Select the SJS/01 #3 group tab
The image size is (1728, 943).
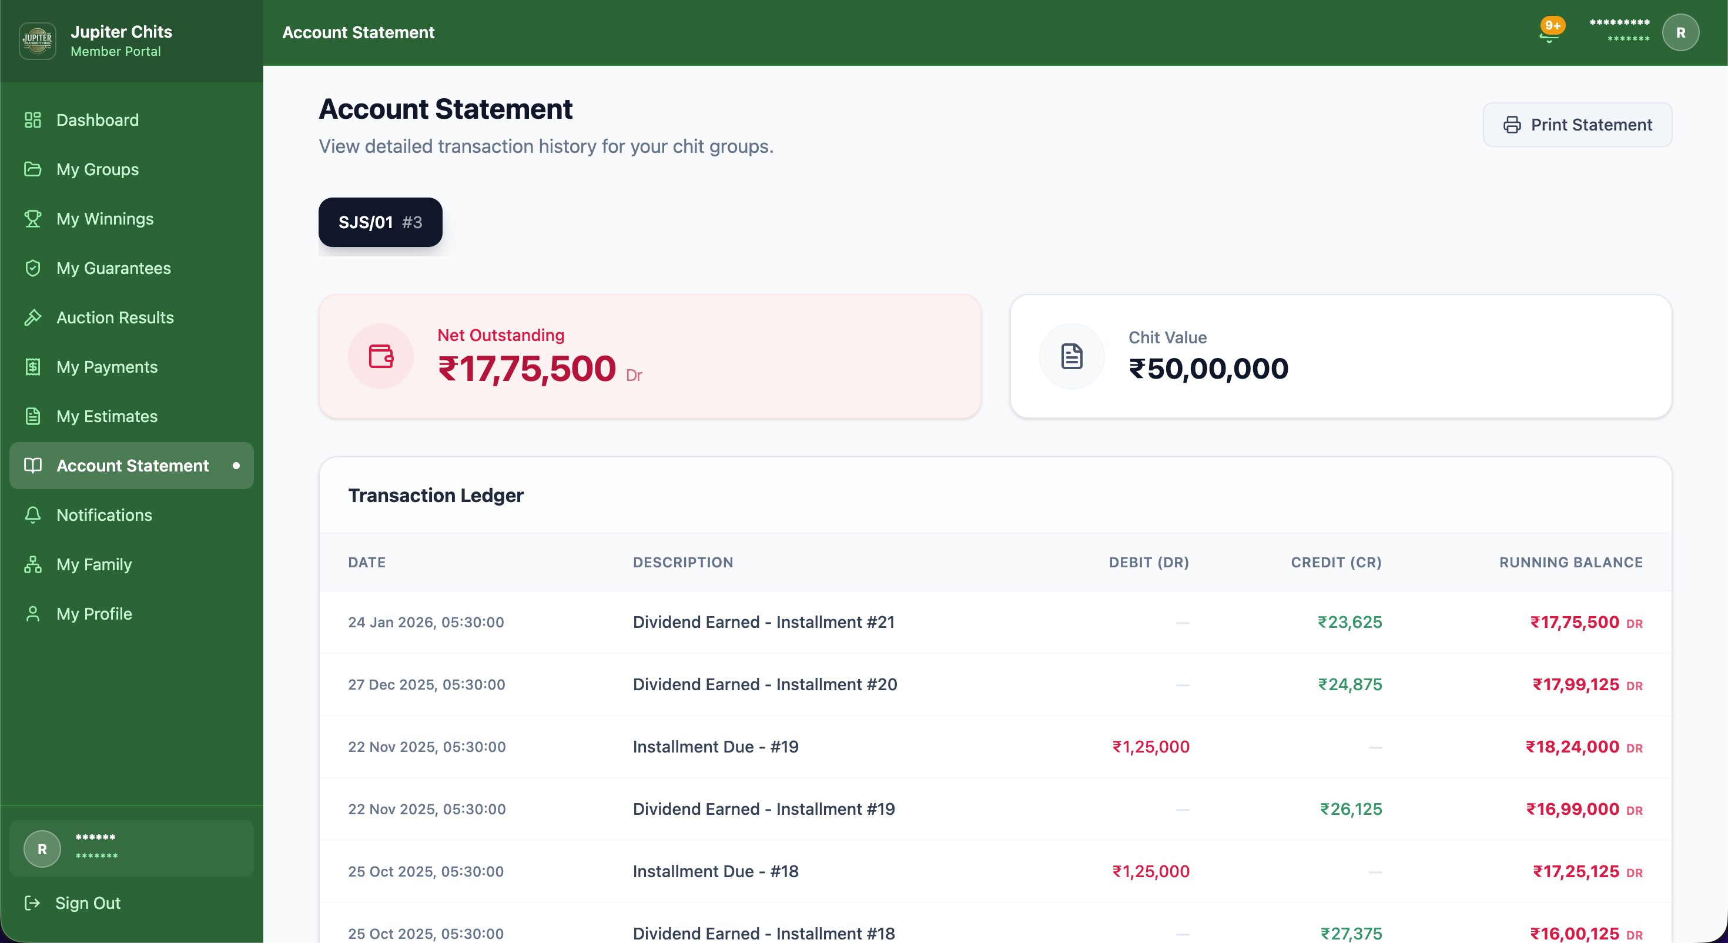coord(380,222)
